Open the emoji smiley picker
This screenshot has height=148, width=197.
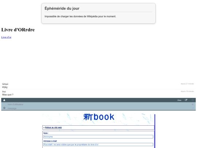[4, 108]
